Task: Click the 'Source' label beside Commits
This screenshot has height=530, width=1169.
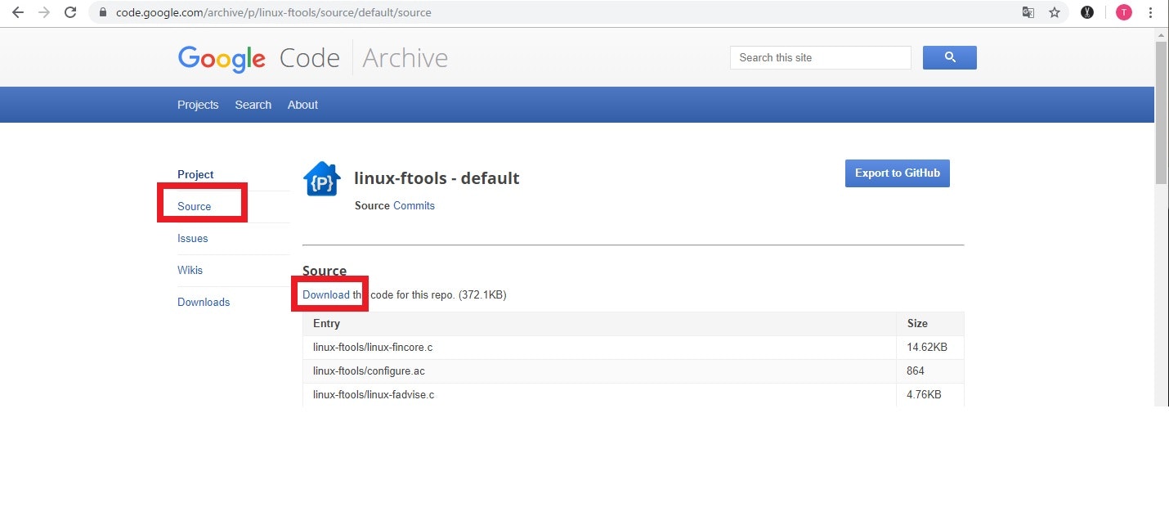Action: (372, 205)
